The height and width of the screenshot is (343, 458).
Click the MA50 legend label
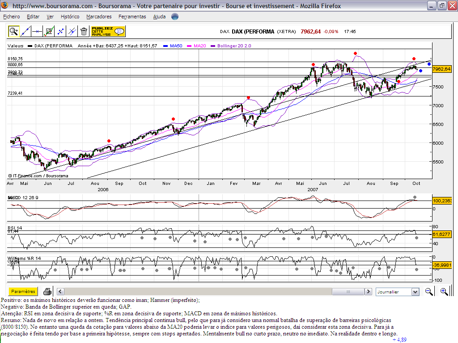click(x=176, y=46)
